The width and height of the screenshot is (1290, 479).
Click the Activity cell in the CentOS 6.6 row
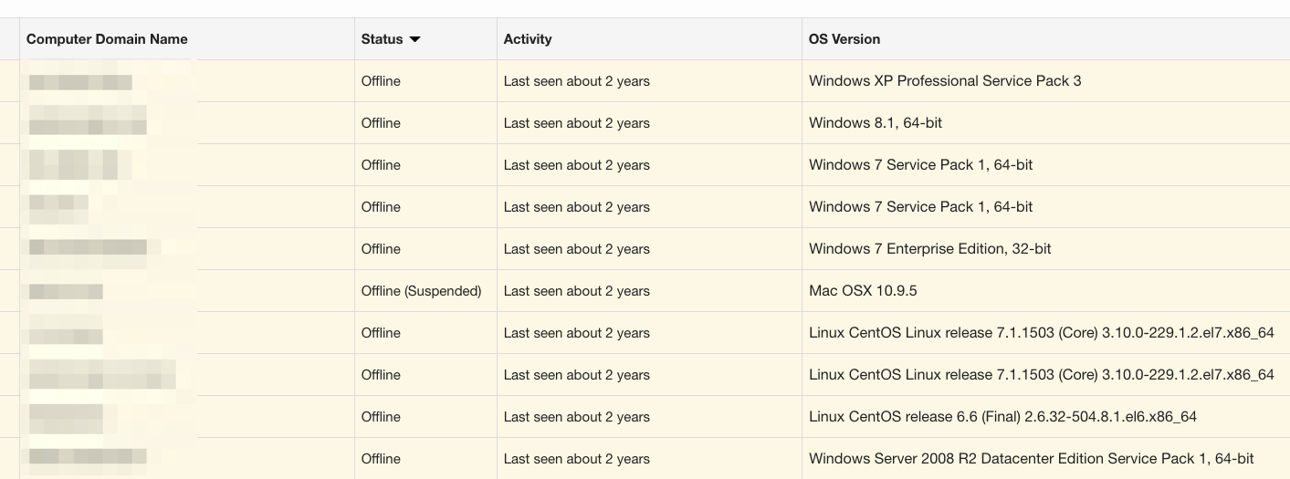point(576,417)
